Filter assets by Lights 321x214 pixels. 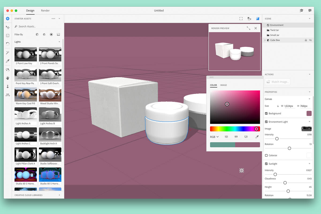pyautogui.click(x=51, y=35)
